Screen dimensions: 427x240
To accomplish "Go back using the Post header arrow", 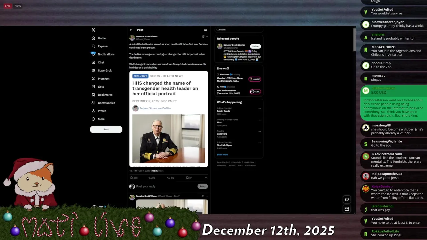I will 131,30.
